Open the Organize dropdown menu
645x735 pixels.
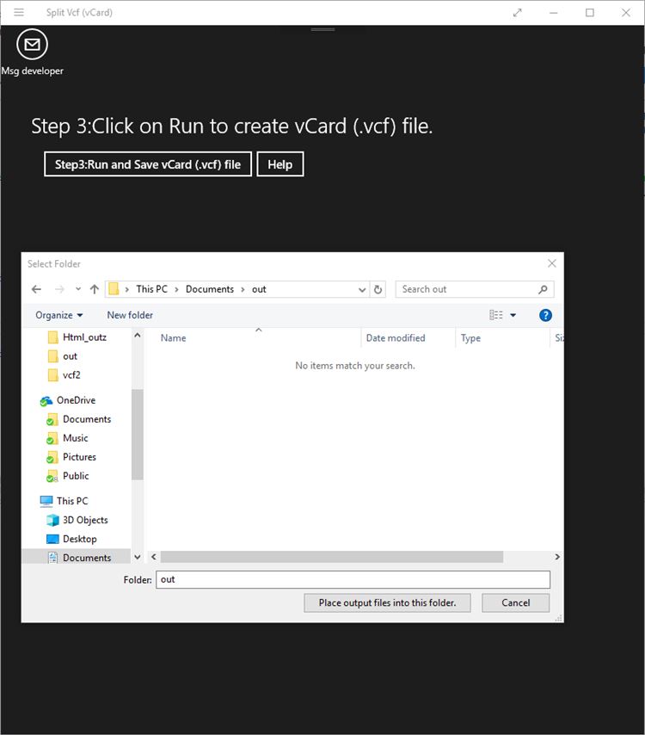59,315
